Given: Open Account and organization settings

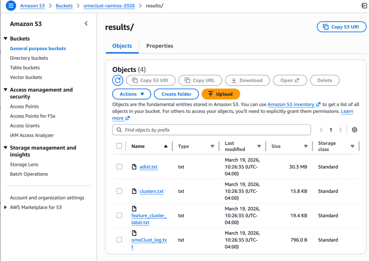Looking at the screenshot, I should pyautogui.click(x=47, y=198).
